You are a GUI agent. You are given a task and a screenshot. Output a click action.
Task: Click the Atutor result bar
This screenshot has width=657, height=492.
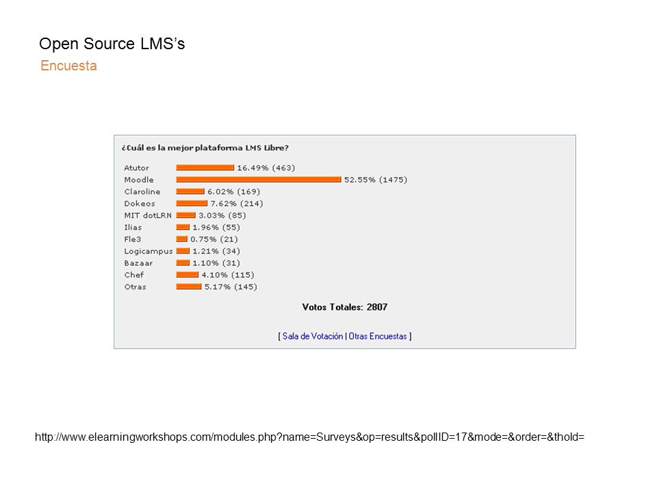click(205, 168)
